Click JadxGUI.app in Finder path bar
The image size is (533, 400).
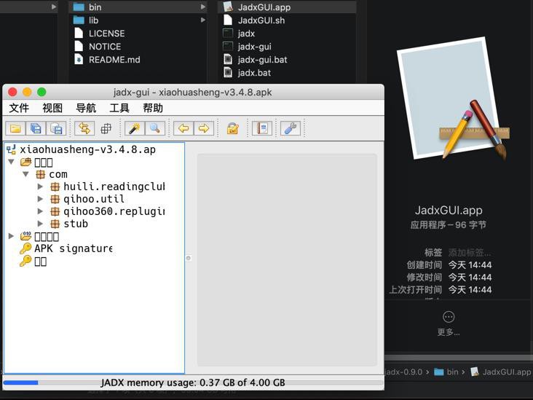tap(501, 372)
